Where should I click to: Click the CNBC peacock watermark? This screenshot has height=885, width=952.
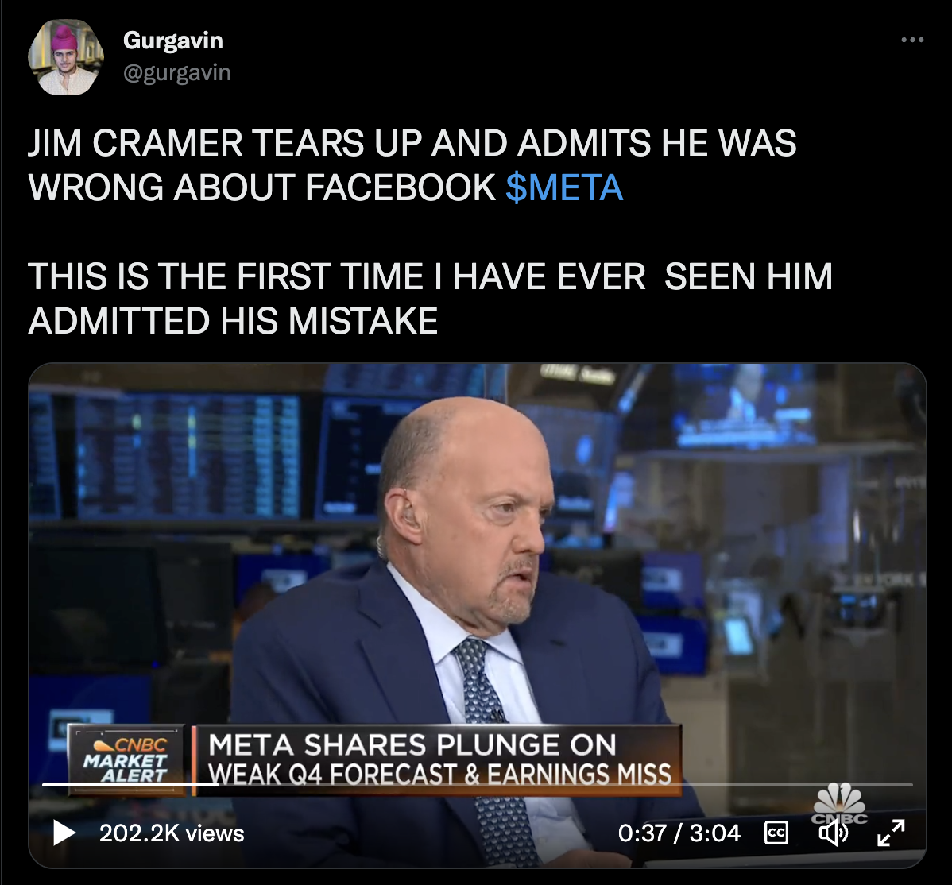pyautogui.click(x=840, y=802)
